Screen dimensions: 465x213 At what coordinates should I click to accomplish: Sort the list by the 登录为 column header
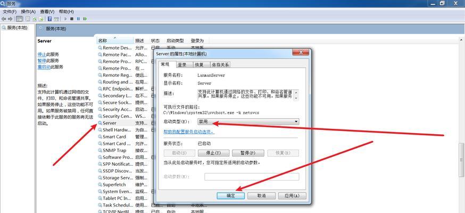point(198,40)
